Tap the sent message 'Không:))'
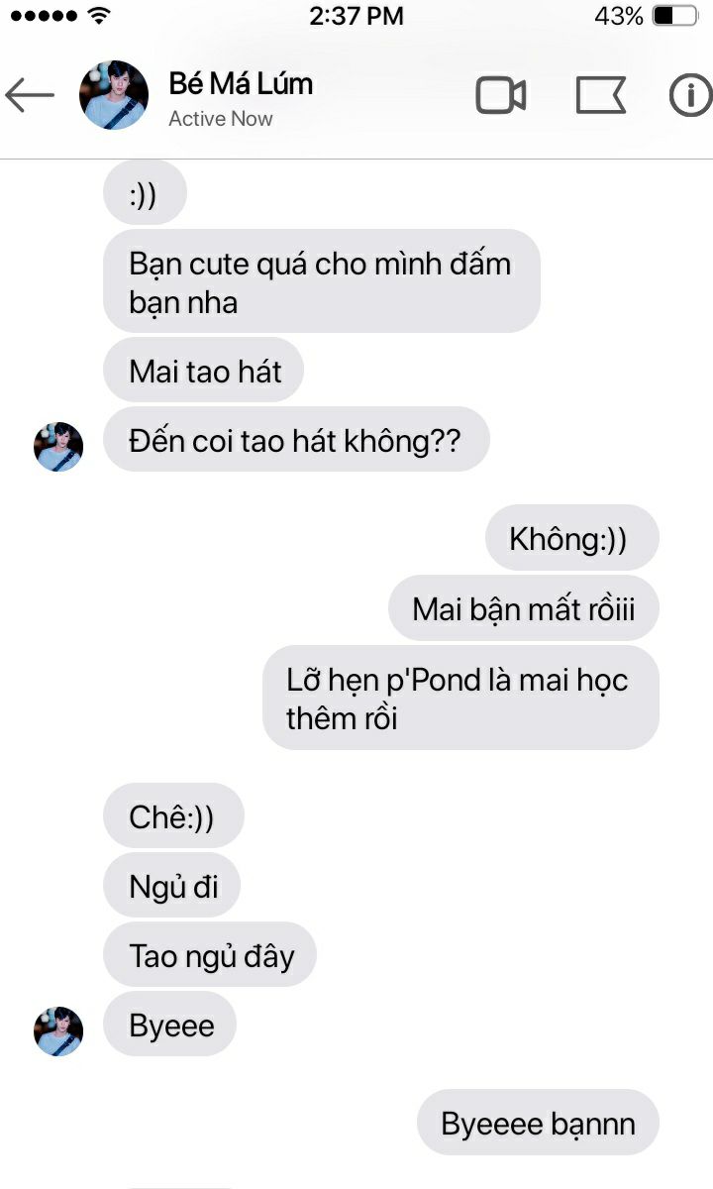Image resolution: width=713 pixels, height=1189 pixels. point(571,538)
